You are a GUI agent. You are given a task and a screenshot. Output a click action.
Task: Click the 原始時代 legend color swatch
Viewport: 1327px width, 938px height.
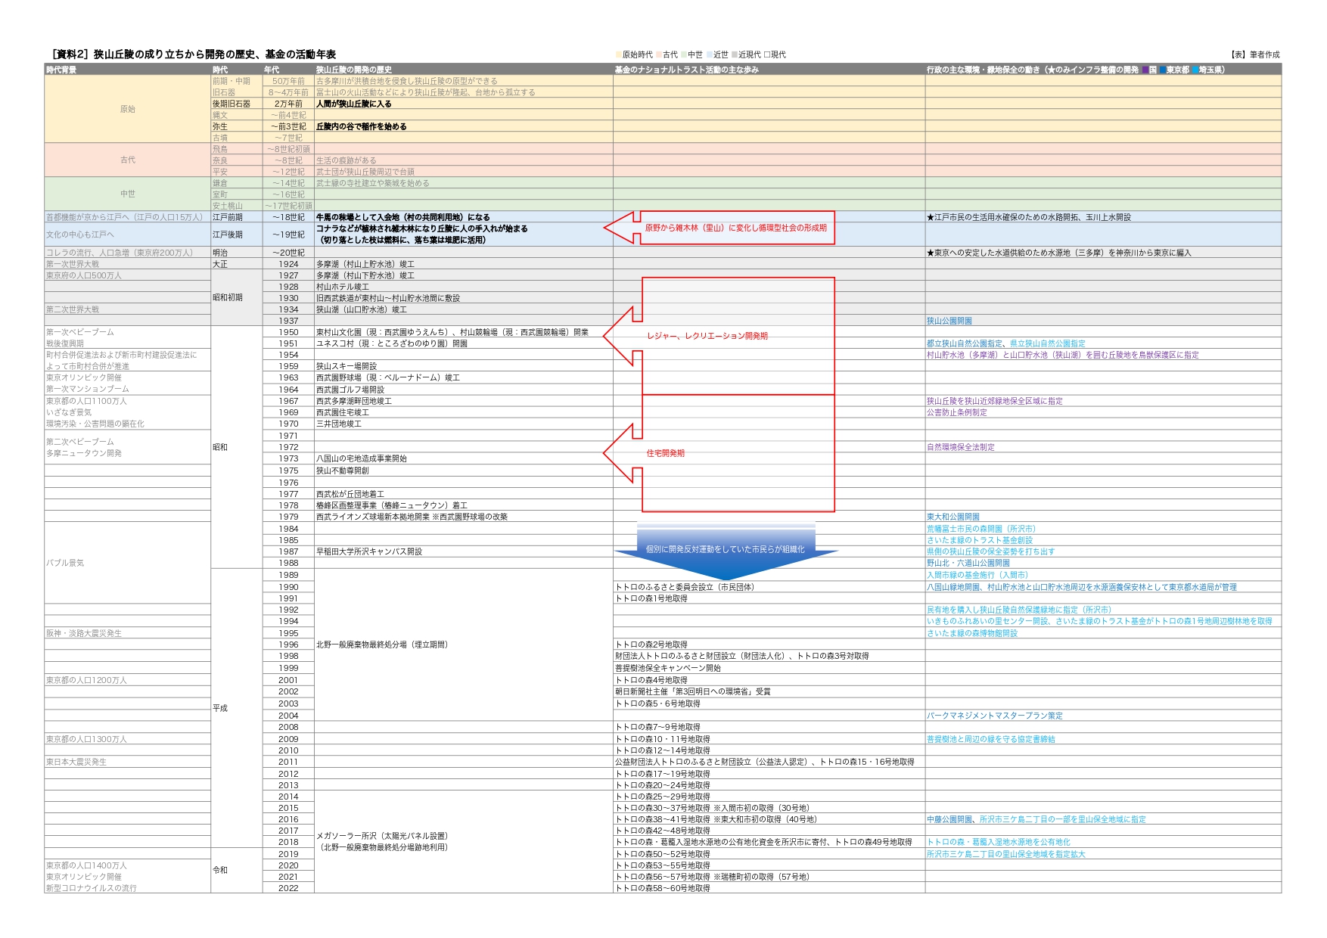[619, 55]
